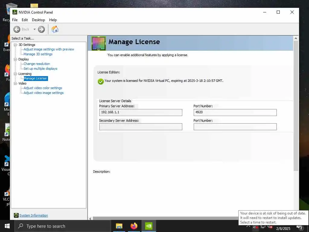Select Adjust video image settings

point(44,93)
